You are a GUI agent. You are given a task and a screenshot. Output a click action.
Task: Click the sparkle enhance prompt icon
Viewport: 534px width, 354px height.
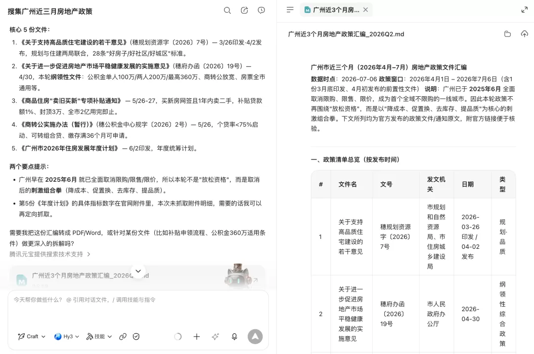(215, 336)
